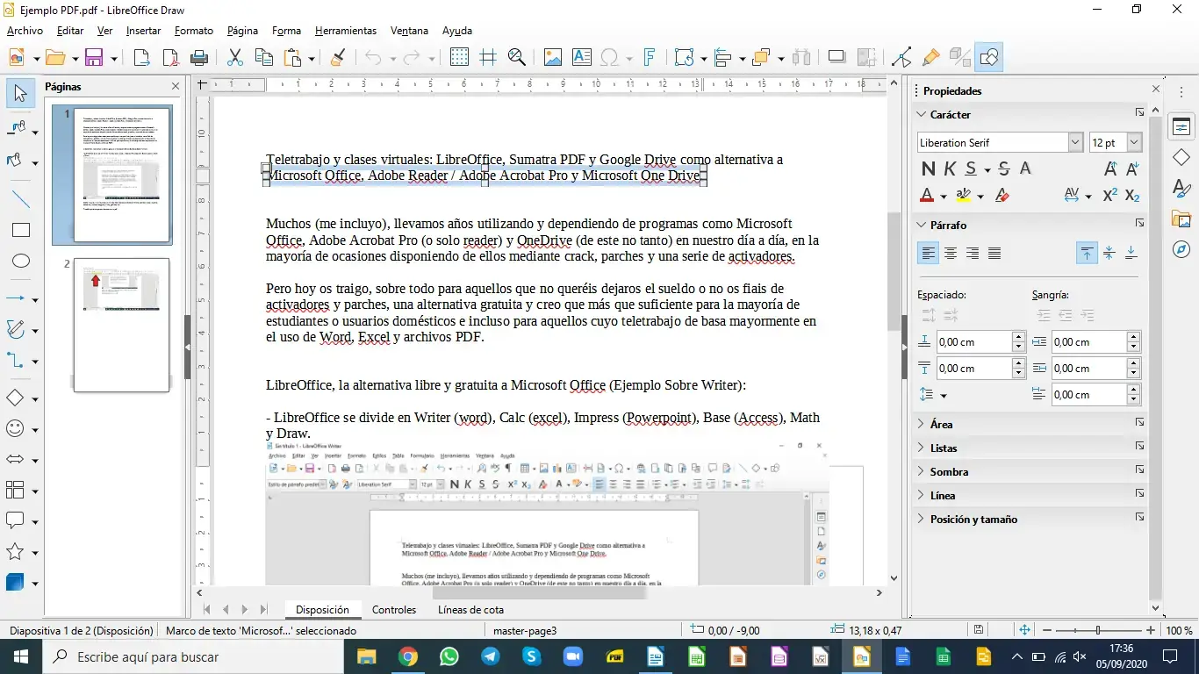Select the Callout shapes tool
Image resolution: width=1199 pixels, height=674 pixels.
[16, 520]
